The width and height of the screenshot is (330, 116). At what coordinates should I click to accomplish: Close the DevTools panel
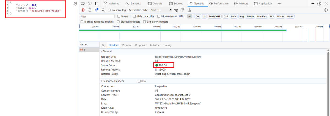click(x=326, y=4)
